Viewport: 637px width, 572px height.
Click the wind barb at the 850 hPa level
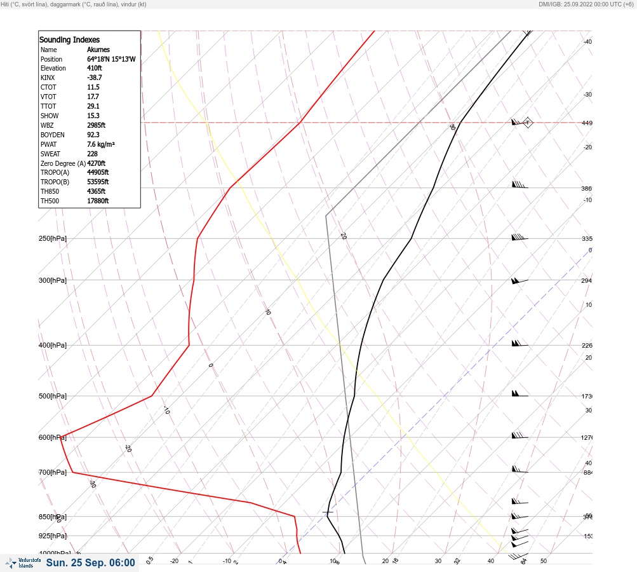520,516
